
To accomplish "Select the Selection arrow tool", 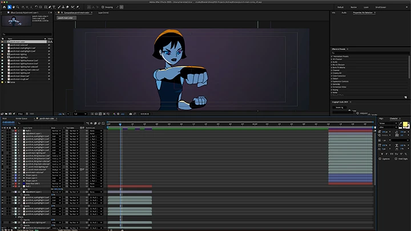I will (10, 7).
